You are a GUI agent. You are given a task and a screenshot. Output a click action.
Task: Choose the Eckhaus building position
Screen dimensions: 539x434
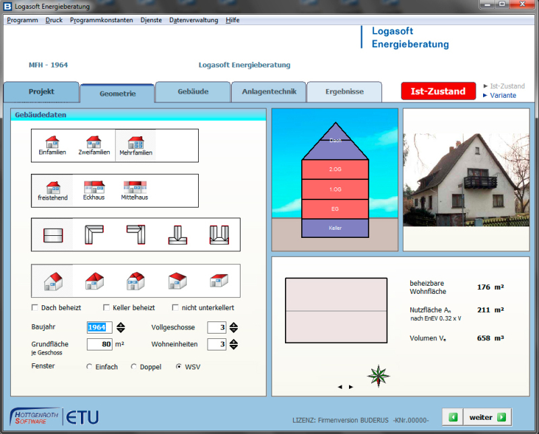click(x=94, y=191)
